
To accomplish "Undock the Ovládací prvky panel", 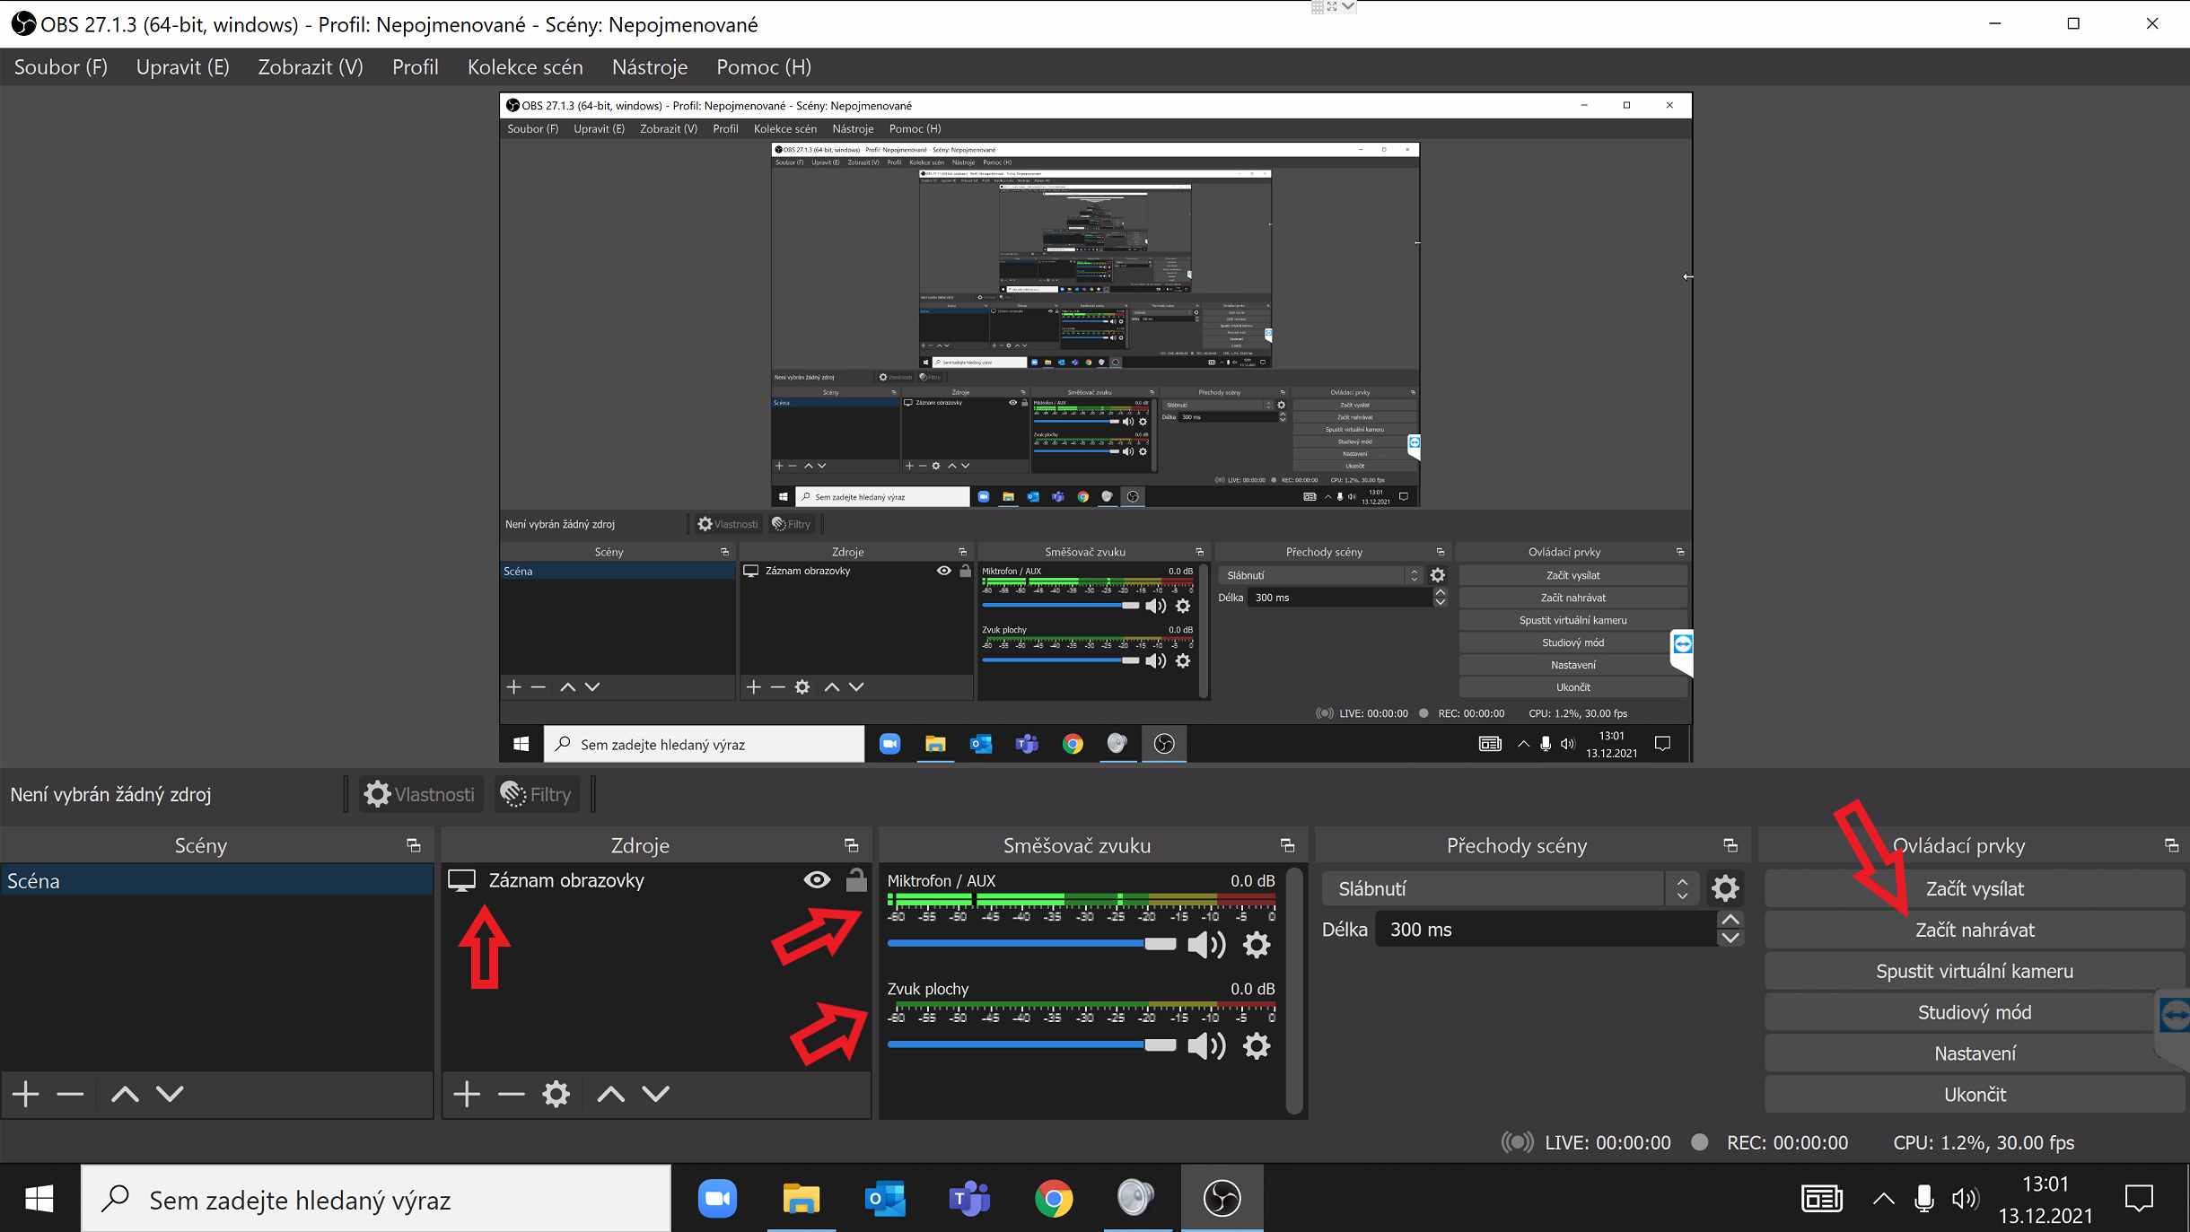I will (2172, 845).
